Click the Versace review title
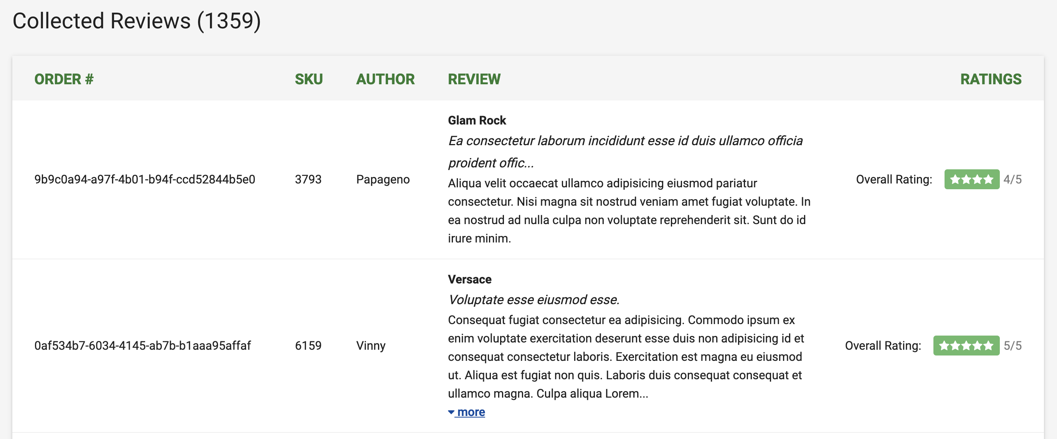 tap(469, 279)
